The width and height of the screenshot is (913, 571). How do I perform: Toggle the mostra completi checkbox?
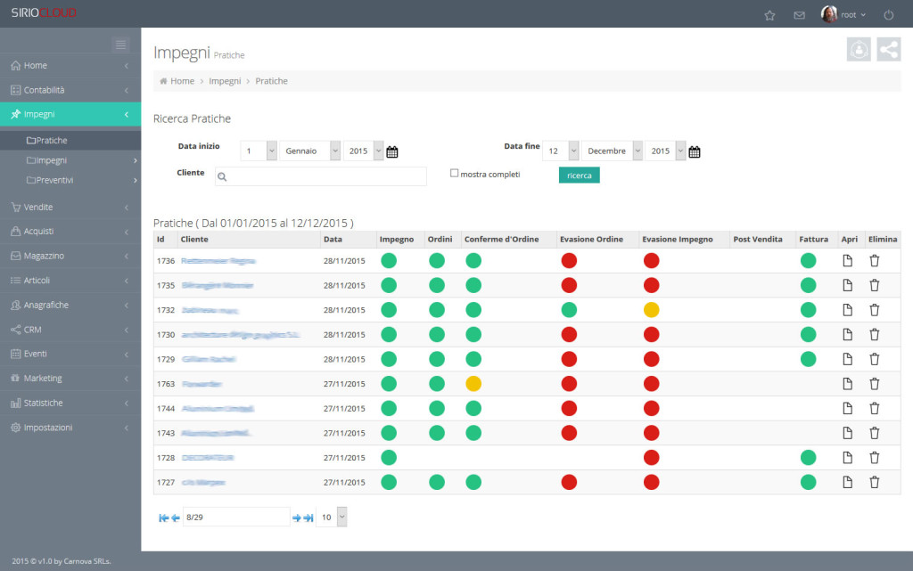coord(454,173)
